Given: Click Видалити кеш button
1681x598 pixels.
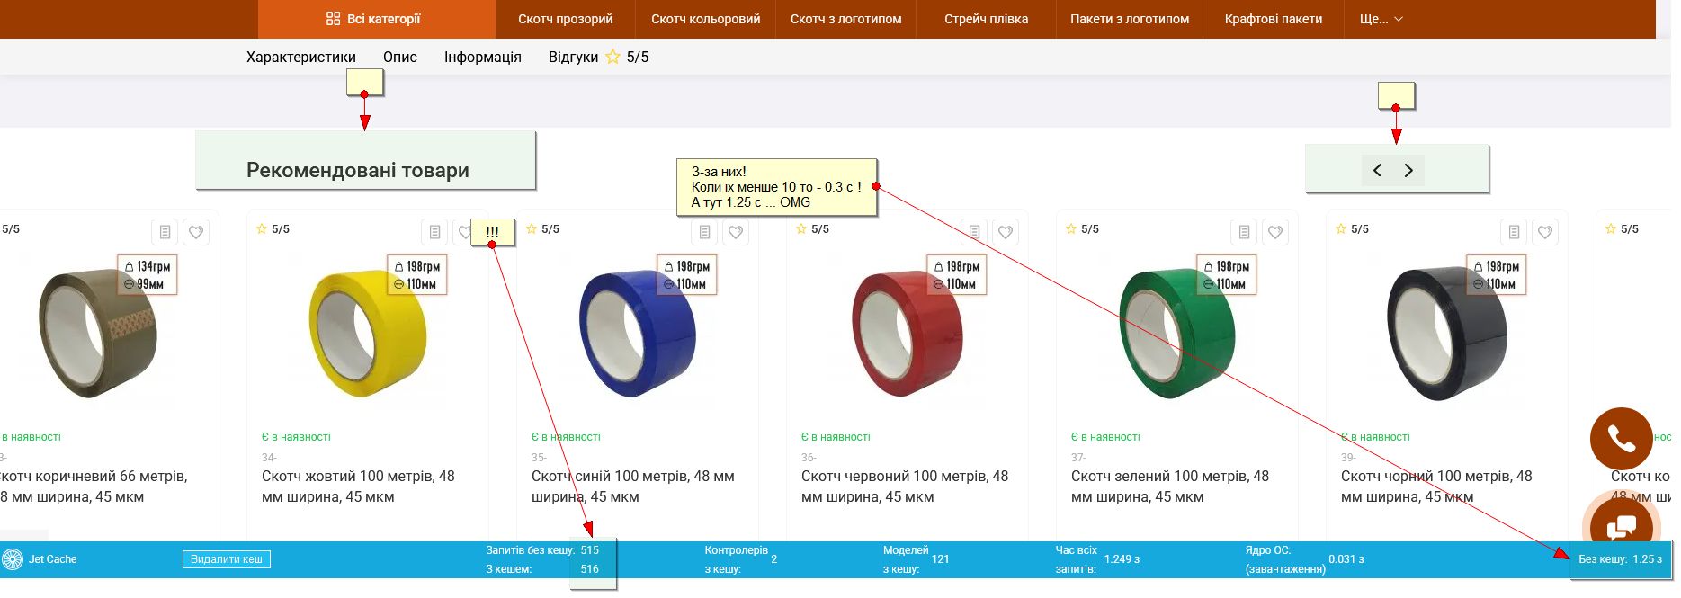Looking at the screenshot, I should (227, 559).
